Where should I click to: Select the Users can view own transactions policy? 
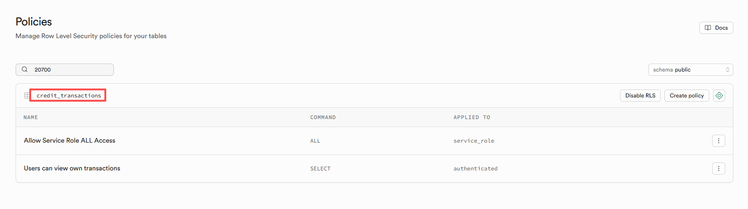[72, 169]
